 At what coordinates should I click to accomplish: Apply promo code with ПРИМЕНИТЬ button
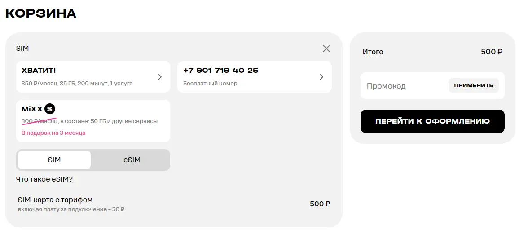point(473,85)
